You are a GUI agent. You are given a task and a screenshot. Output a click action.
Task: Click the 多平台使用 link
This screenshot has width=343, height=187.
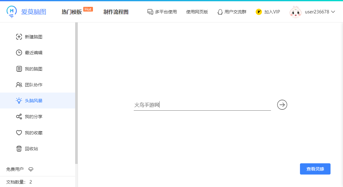click(166, 12)
